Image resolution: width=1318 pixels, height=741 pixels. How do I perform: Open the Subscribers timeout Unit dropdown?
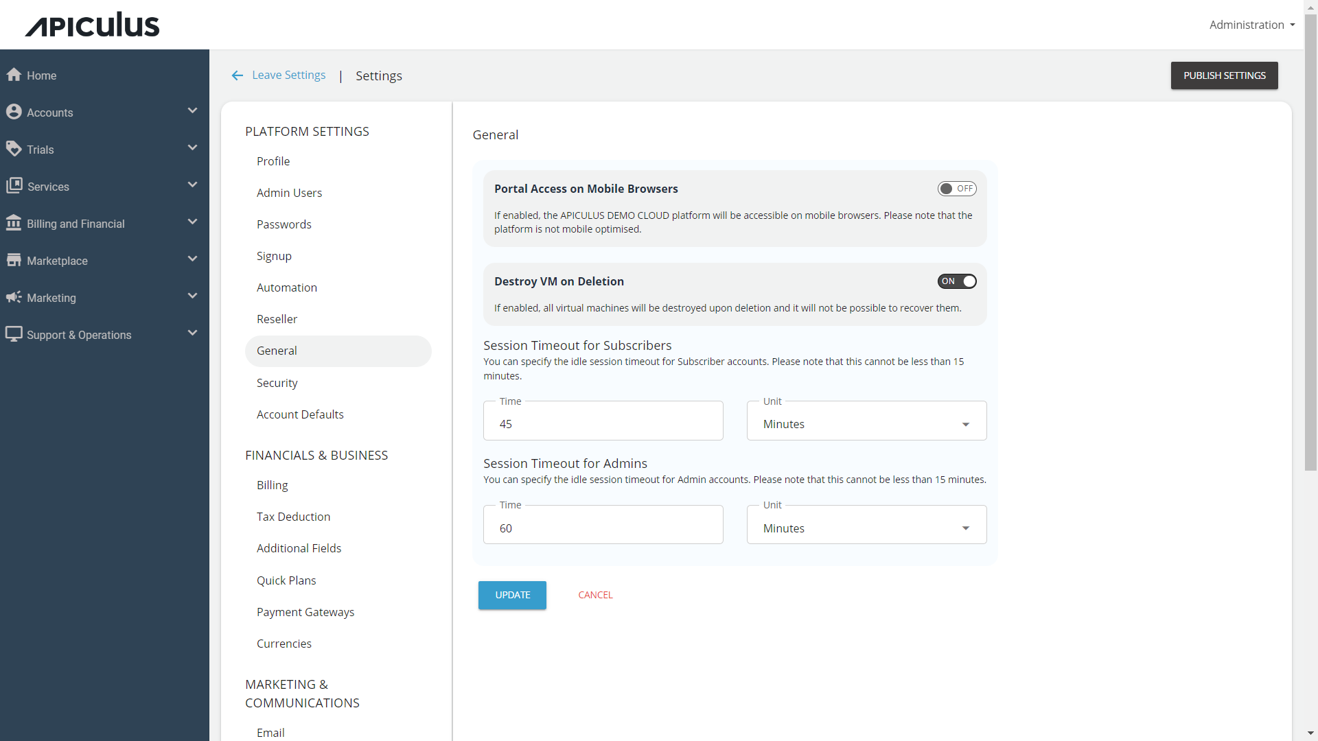pos(866,421)
